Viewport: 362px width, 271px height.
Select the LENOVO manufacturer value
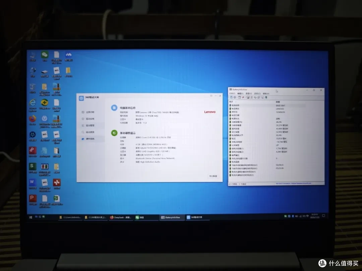[280, 109]
